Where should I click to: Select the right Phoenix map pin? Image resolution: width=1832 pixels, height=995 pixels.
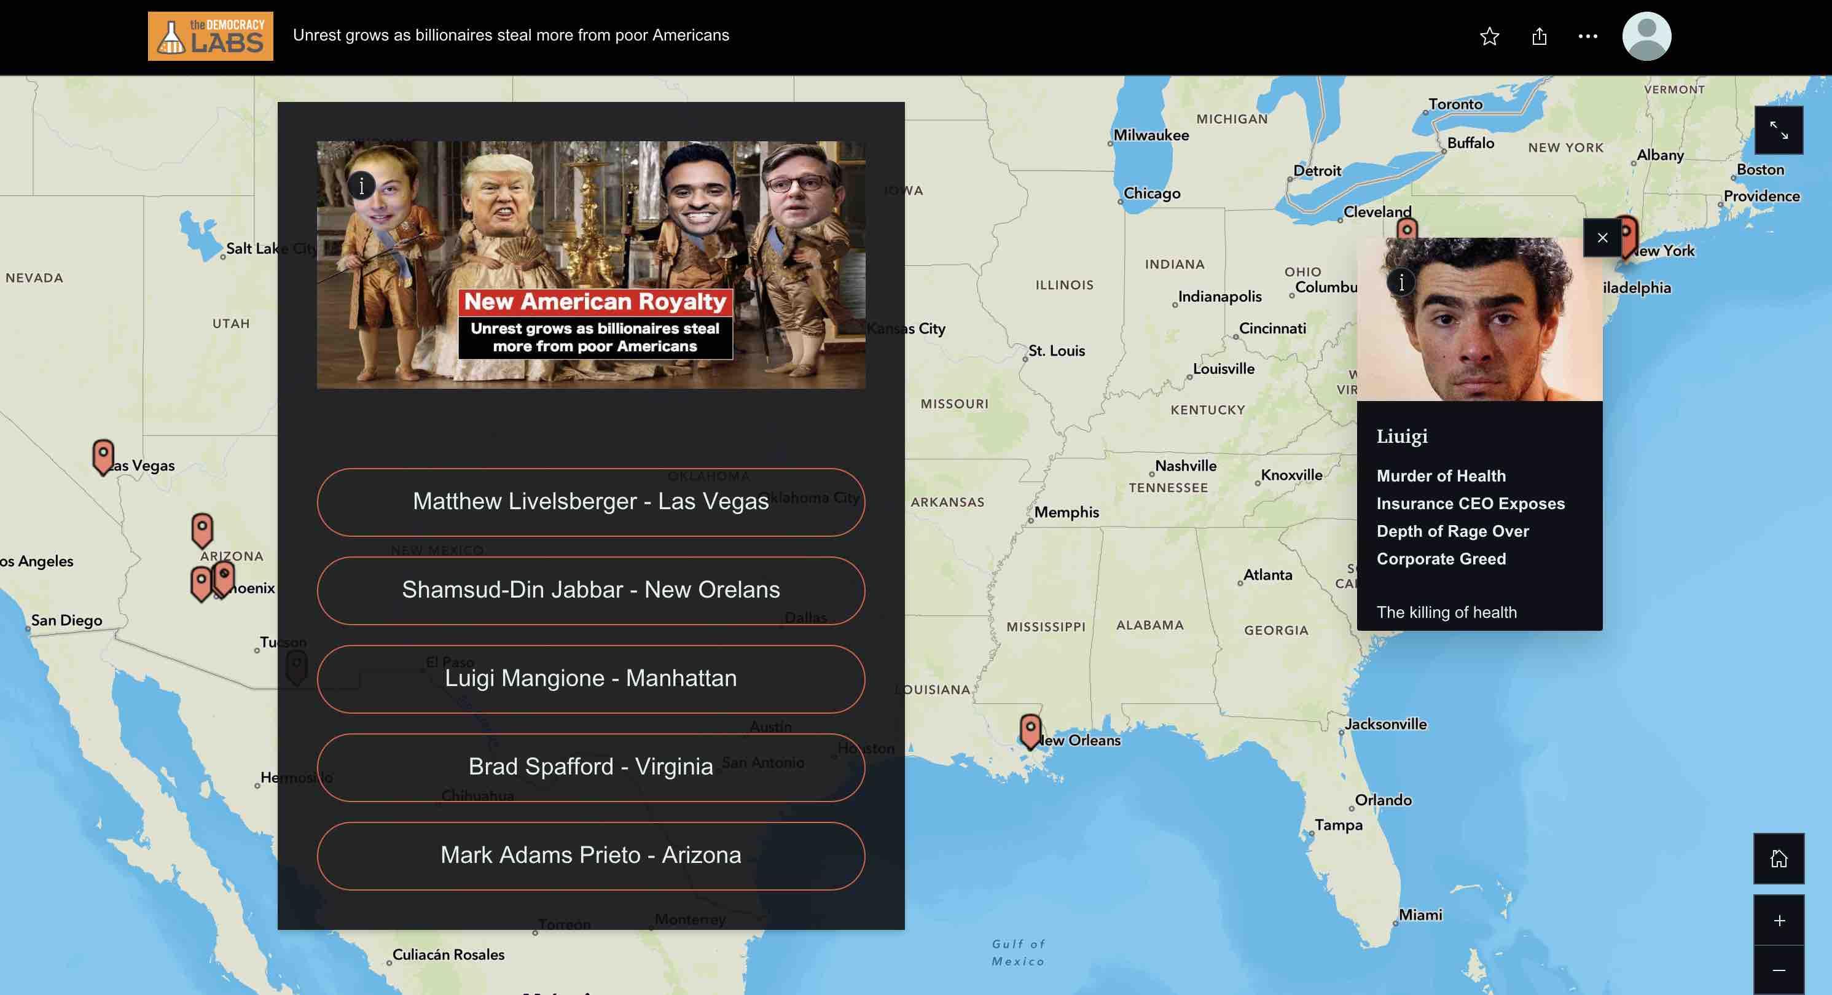tap(224, 578)
